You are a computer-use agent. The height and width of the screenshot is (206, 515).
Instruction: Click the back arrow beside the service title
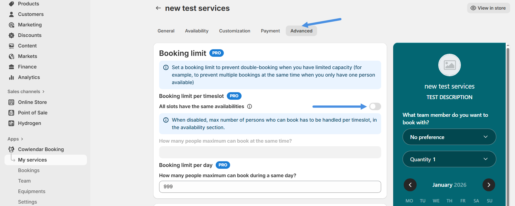point(158,8)
